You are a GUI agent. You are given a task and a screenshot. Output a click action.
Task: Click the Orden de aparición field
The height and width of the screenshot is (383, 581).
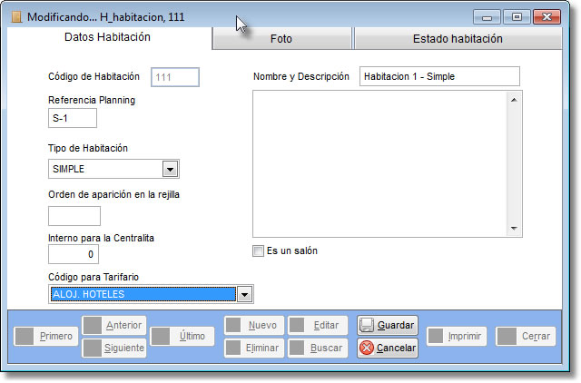[74, 215]
